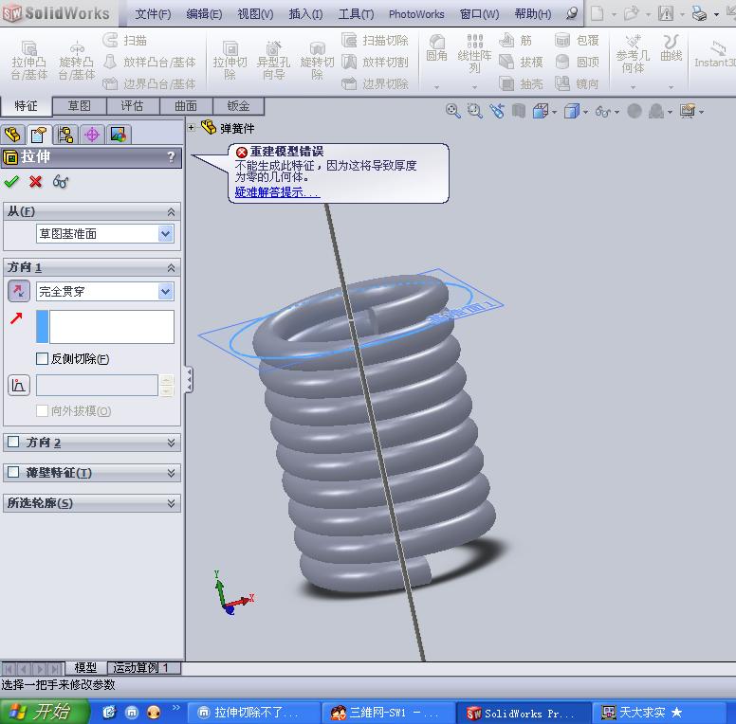Image resolution: width=736 pixels, height=724 pixels.
Task: Select the Rib (筋) tool
Action: pos(515,41)
